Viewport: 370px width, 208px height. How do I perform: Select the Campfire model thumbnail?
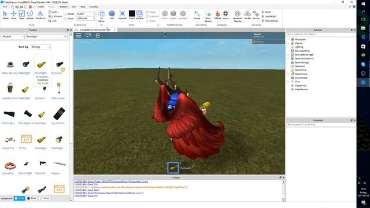point(10,165)
